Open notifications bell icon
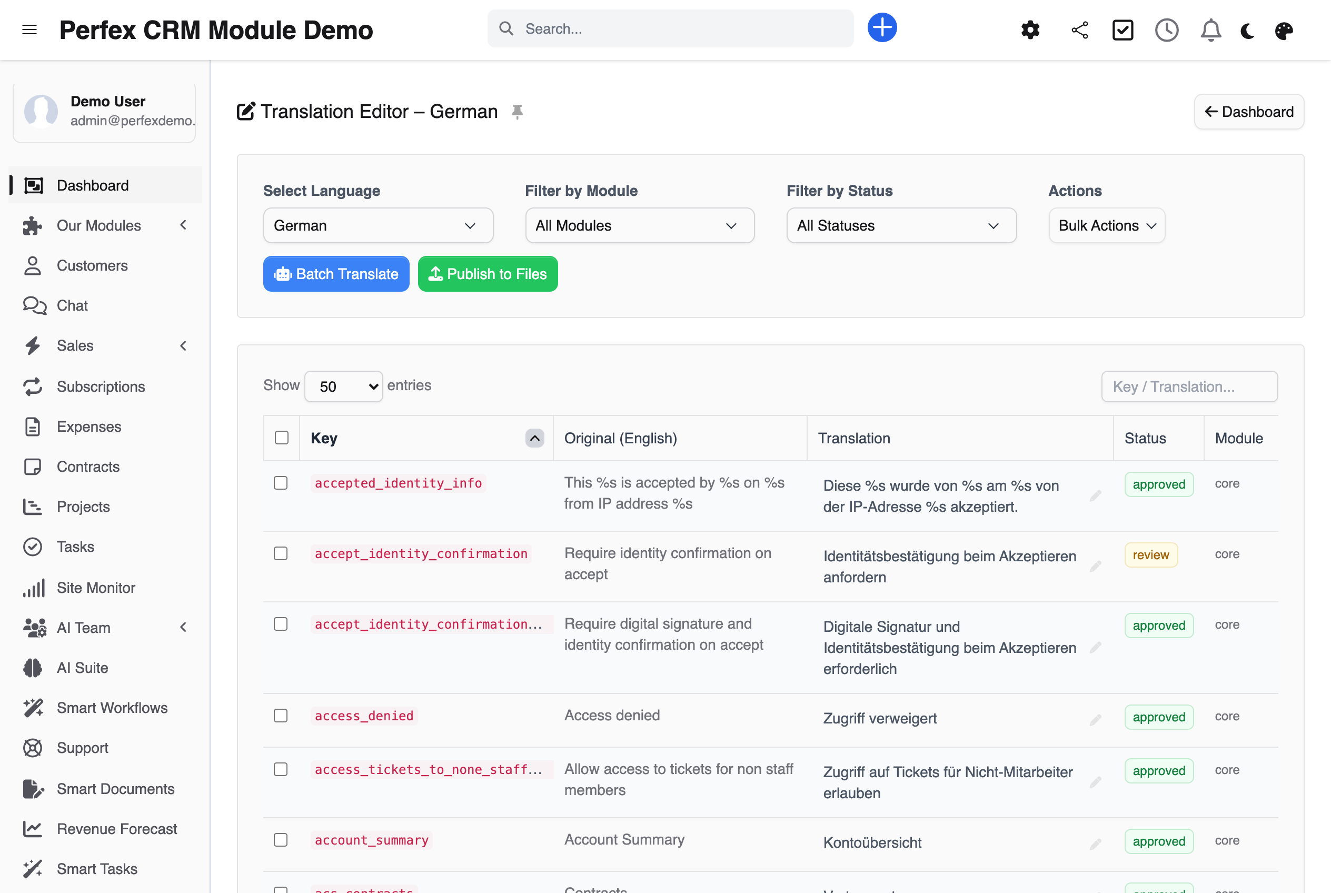The width and height of the screenshot is (1331, 893). (x=1210, y=29)
